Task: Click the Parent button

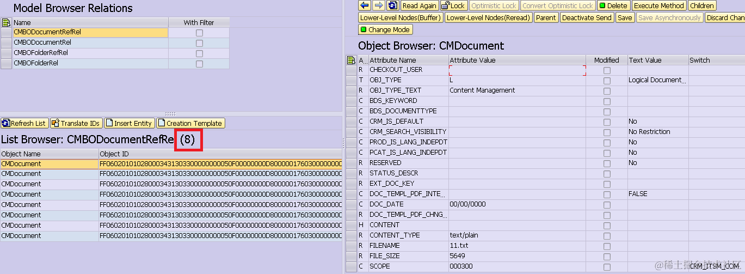Action: tap(546, 17)
